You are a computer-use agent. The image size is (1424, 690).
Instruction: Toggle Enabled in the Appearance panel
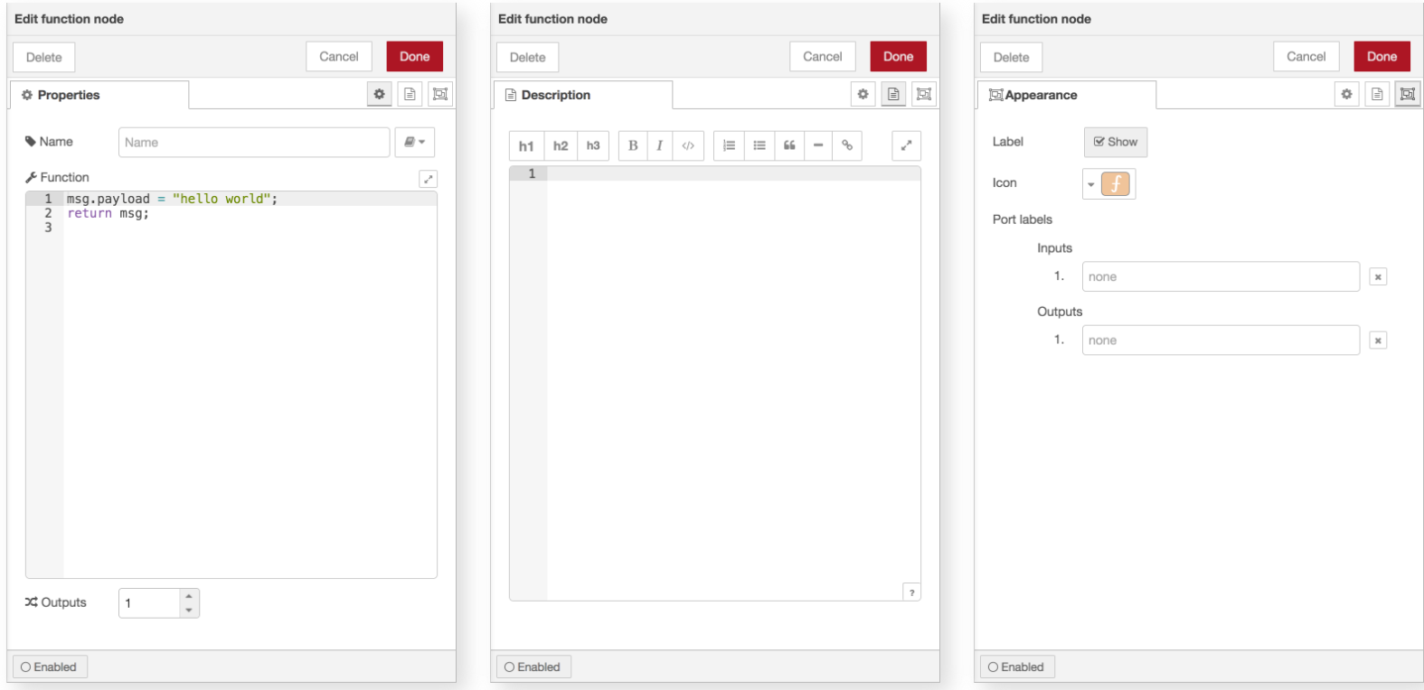pos(1017,667)
